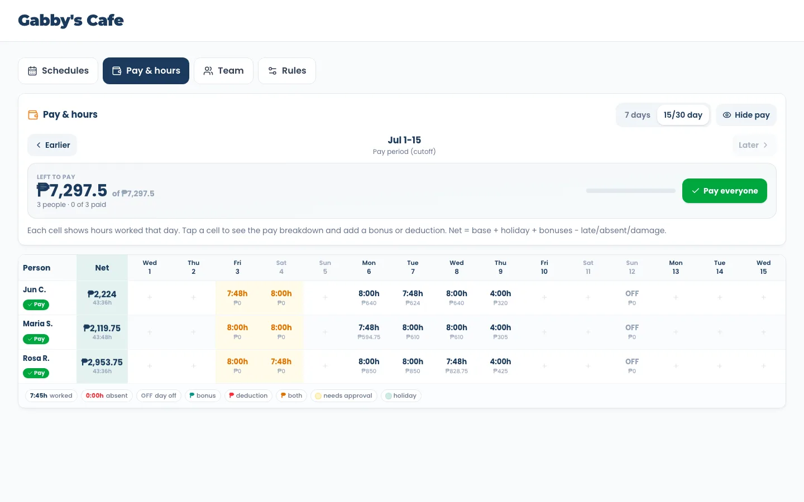Viewport: 804px width, 502px height.
Task: Open Rosa R. Thursday 9 cell ₱425
Action: point(500,366)
